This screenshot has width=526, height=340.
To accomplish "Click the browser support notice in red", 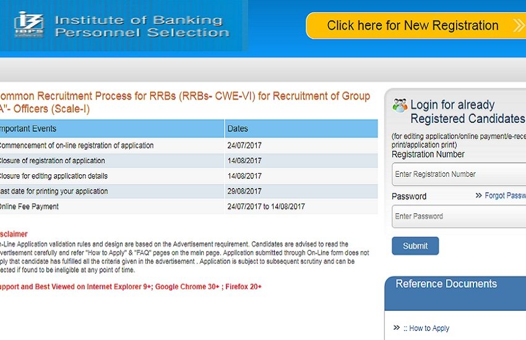I will [131, 287].
